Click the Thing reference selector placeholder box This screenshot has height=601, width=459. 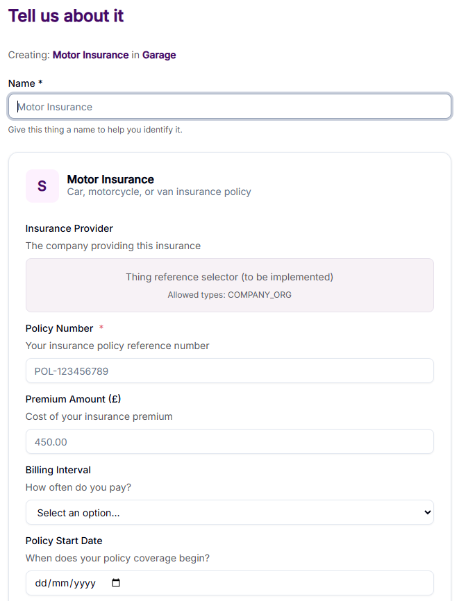(x=229, y=285)
